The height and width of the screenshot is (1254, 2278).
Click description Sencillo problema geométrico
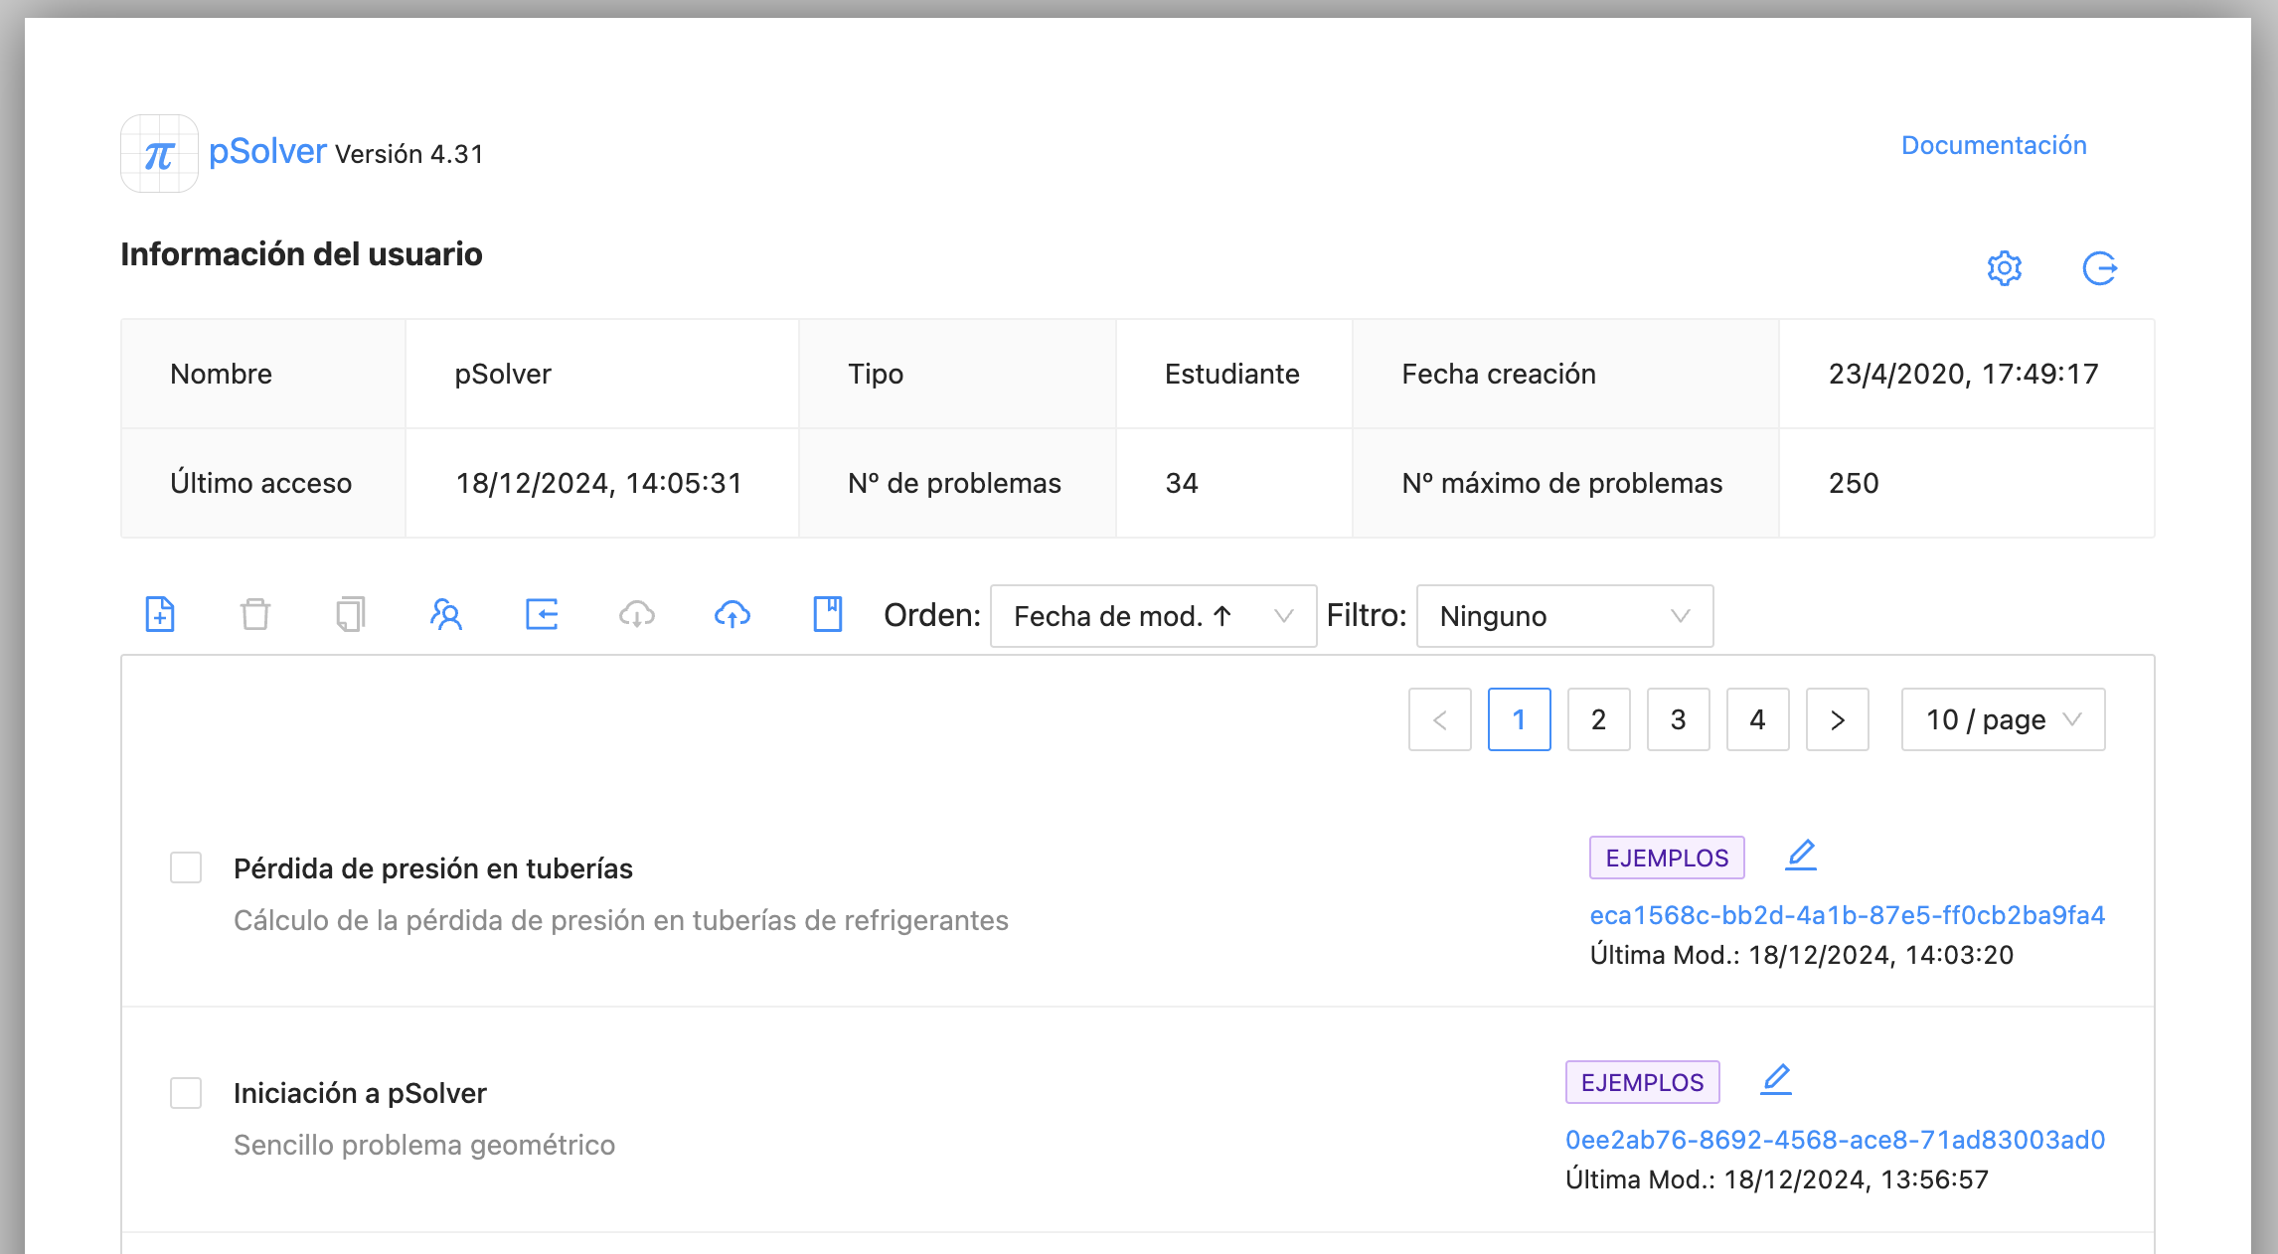tap(424, 1145)
